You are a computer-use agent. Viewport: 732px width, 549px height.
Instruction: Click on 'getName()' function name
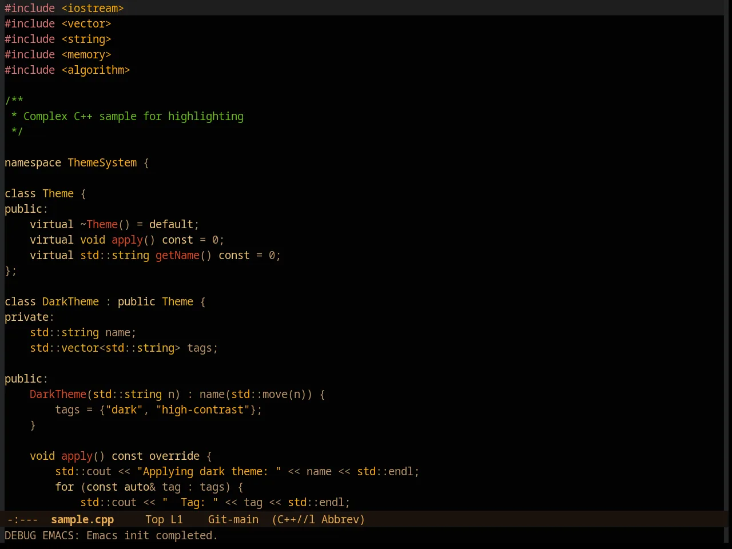[x=184, y=255]
